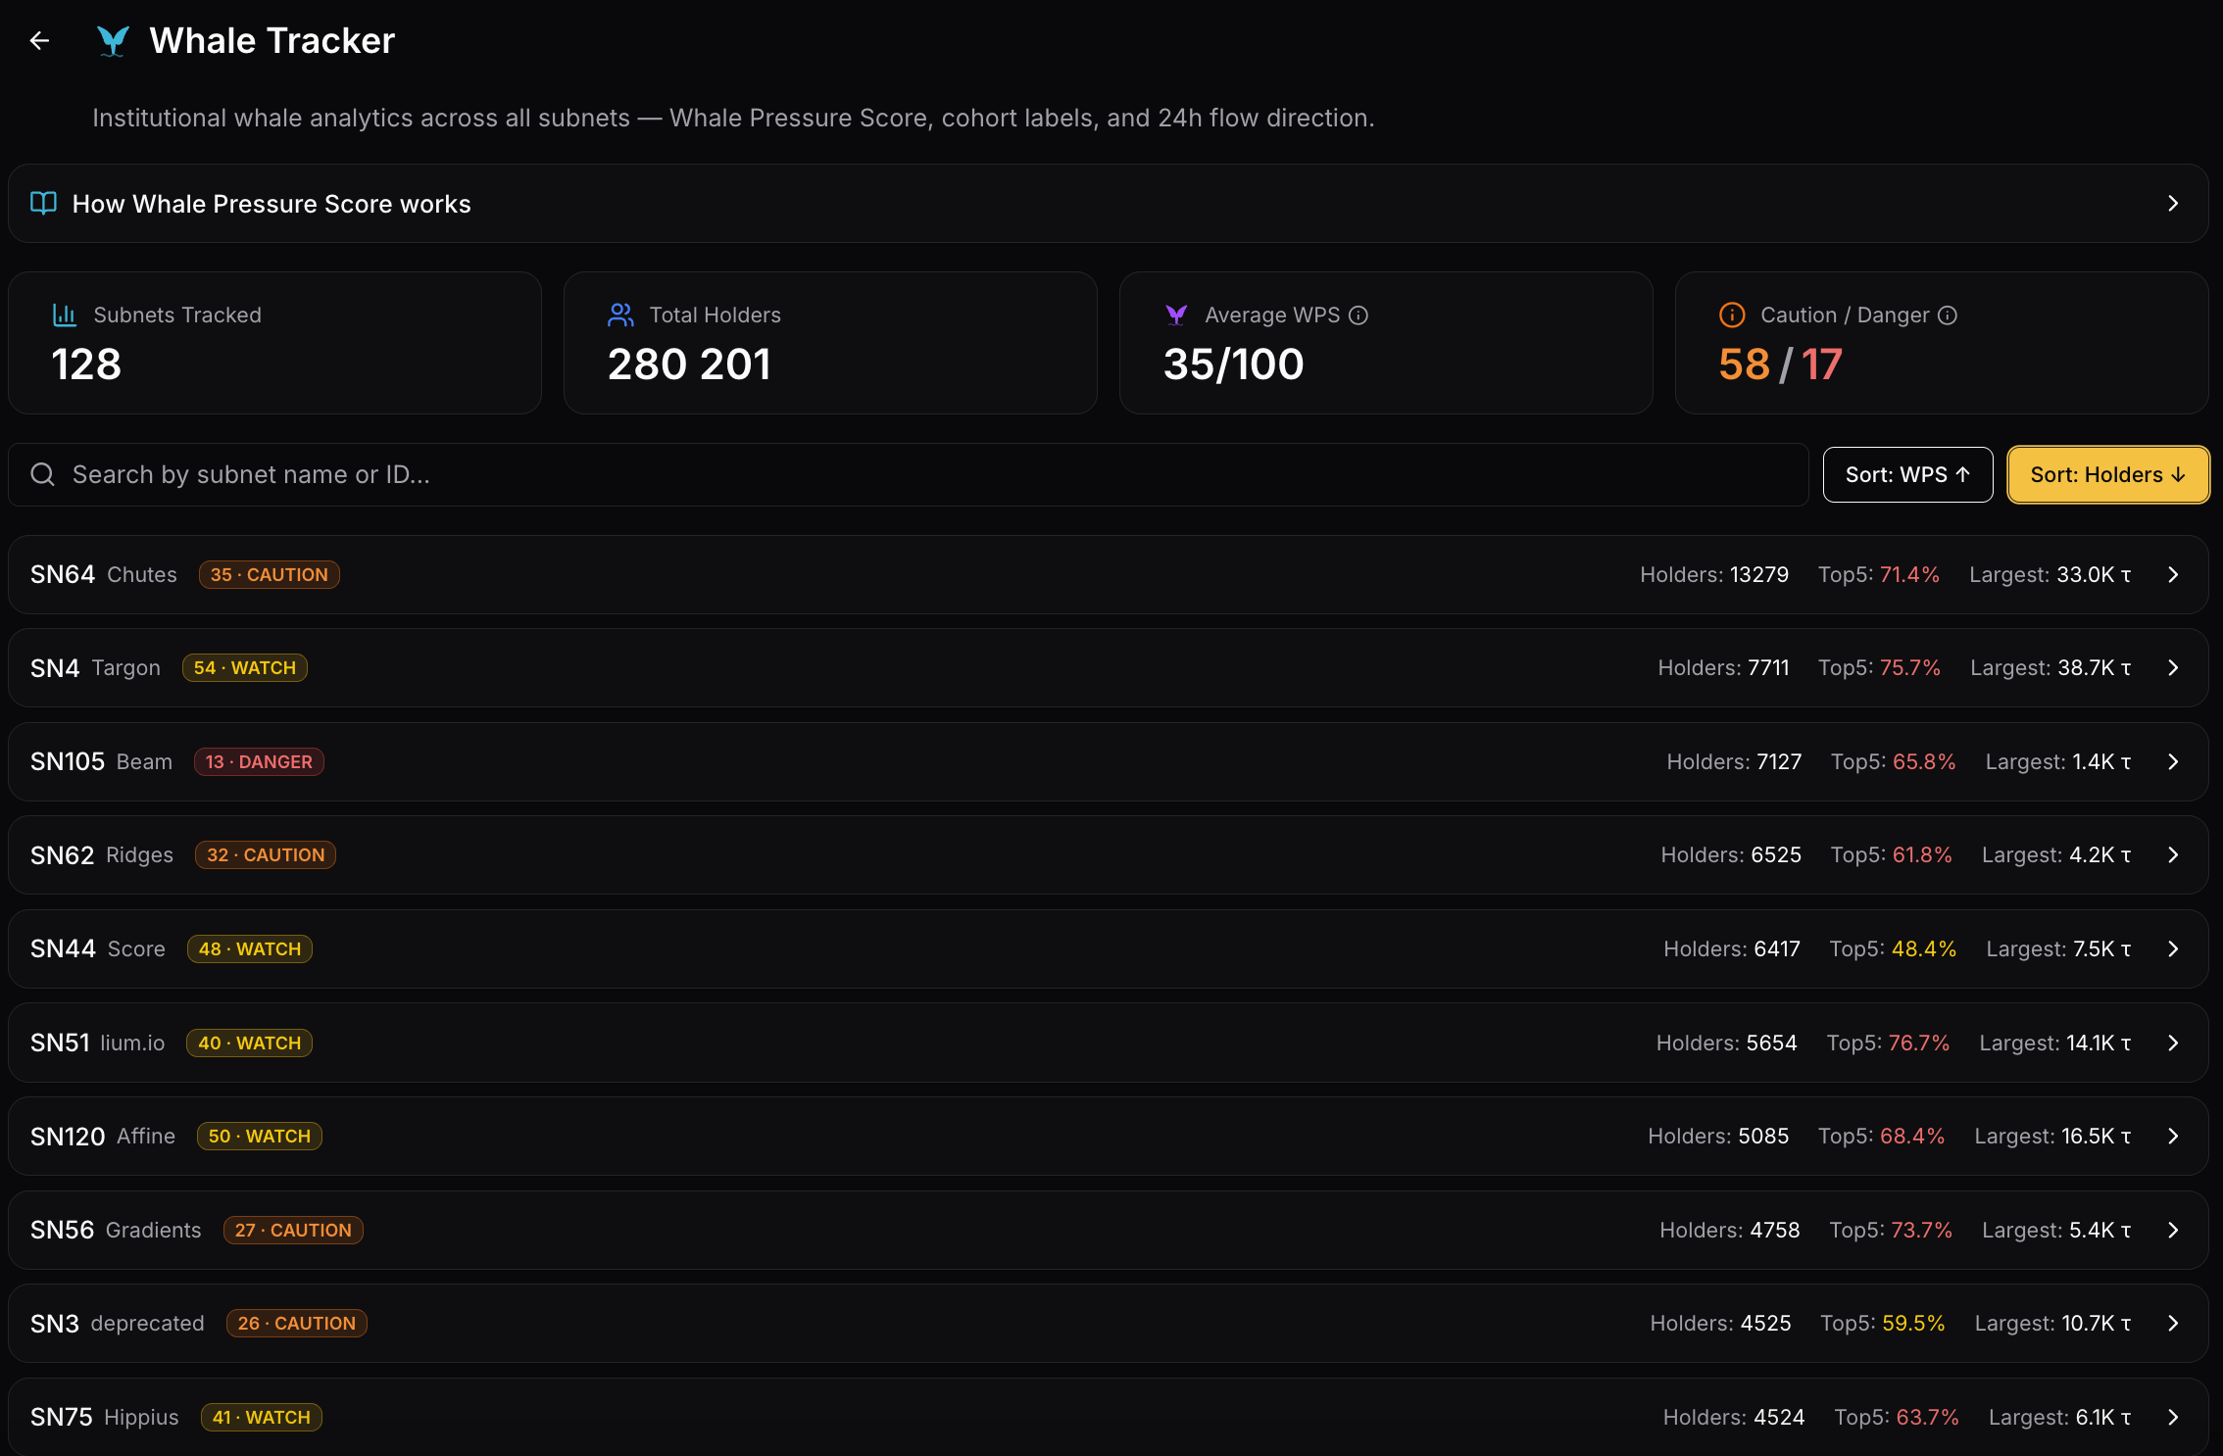Screen dimensions: 2223x1456
Task: Click Largest: 14.1K τ on the lium.io row
Action: [2055, 1043]
